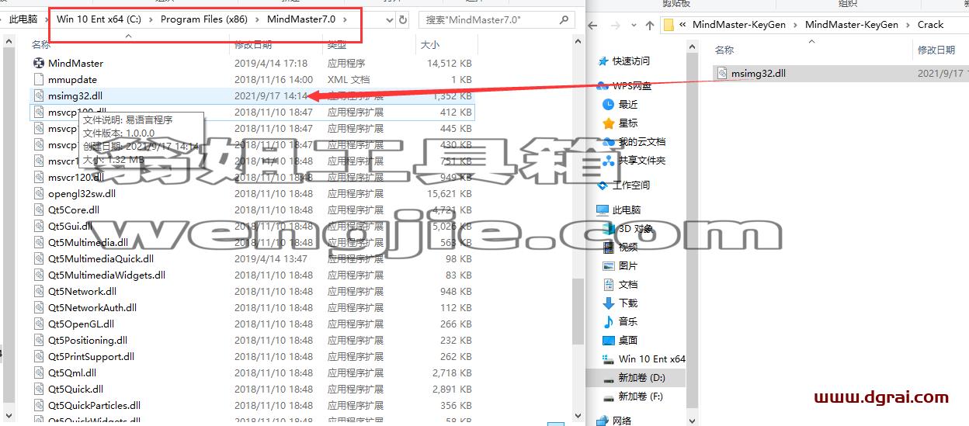
Task: Select Qt5MultimediaWidgets.dll file name
Action: (106, 275)
